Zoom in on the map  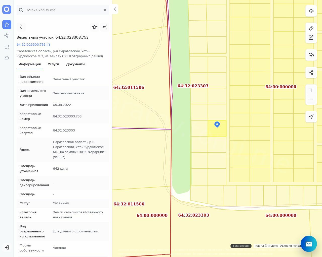(x=311, y=90)
